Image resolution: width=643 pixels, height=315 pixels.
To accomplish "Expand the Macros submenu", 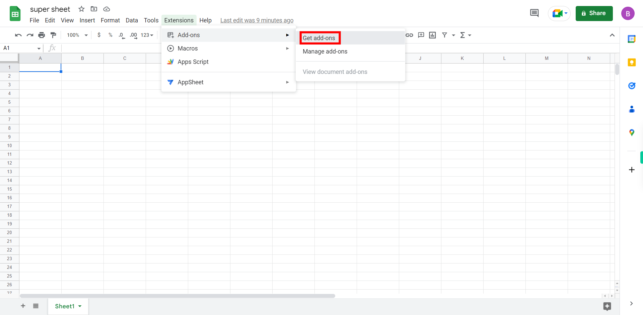I will pos(229,48).
